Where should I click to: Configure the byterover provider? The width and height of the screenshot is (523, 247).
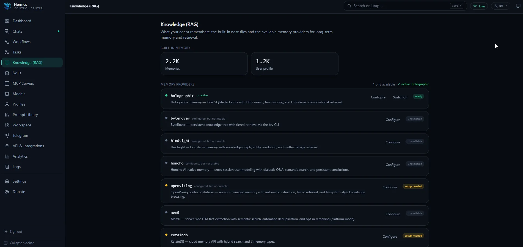[393, 120]
